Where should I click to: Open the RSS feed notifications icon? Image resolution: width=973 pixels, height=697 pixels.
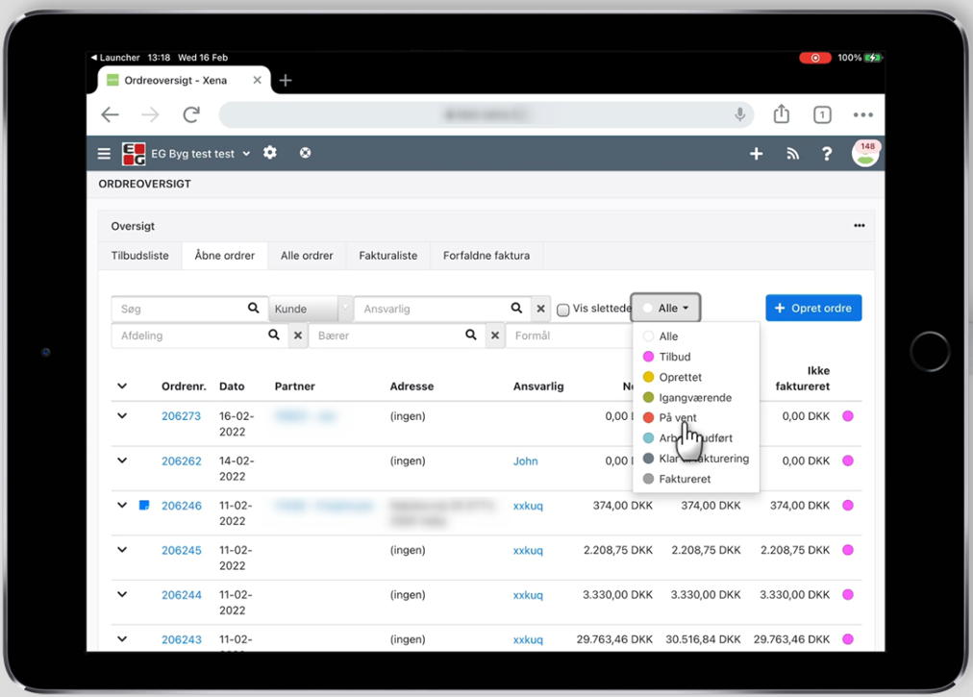[792, 154]
